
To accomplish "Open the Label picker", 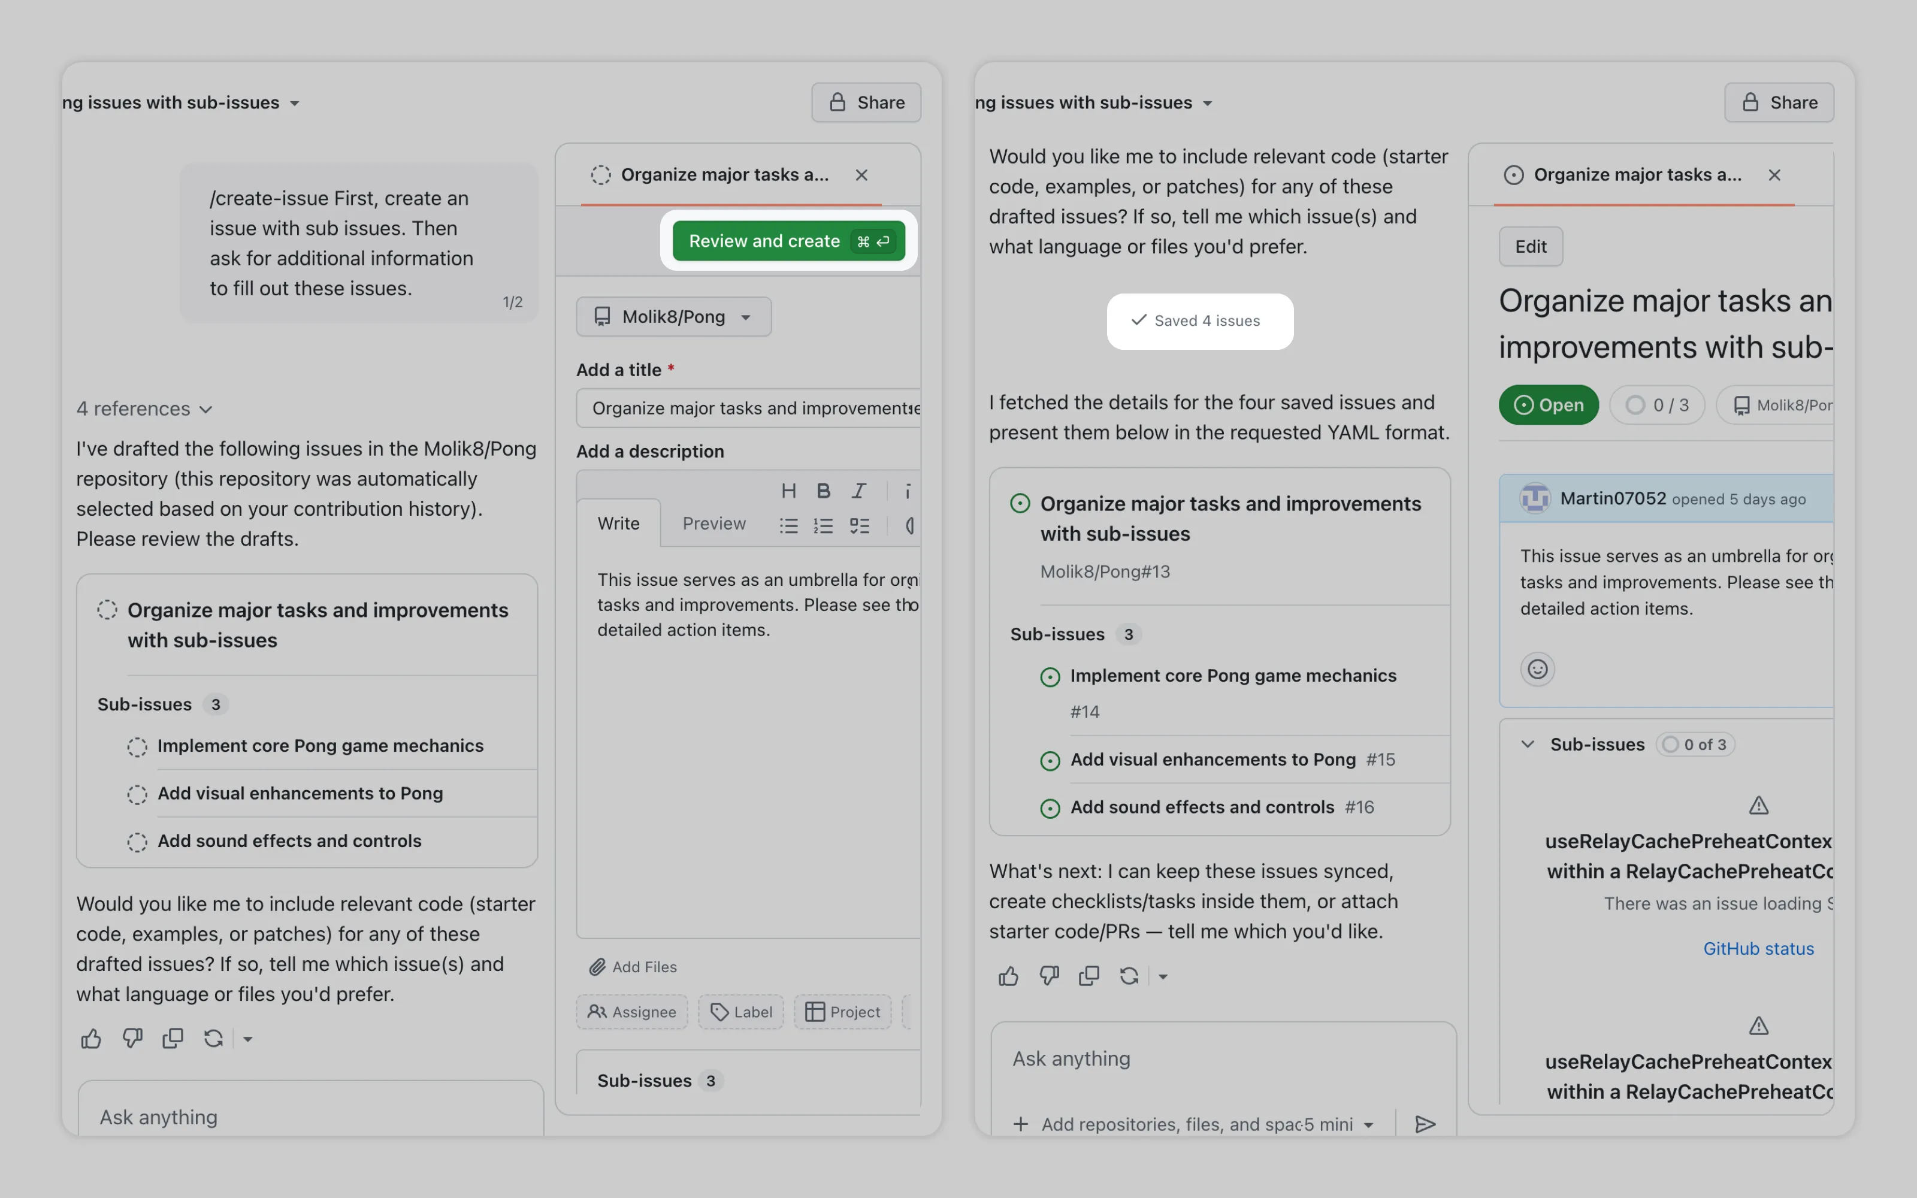I will (x=740, y=1012).
